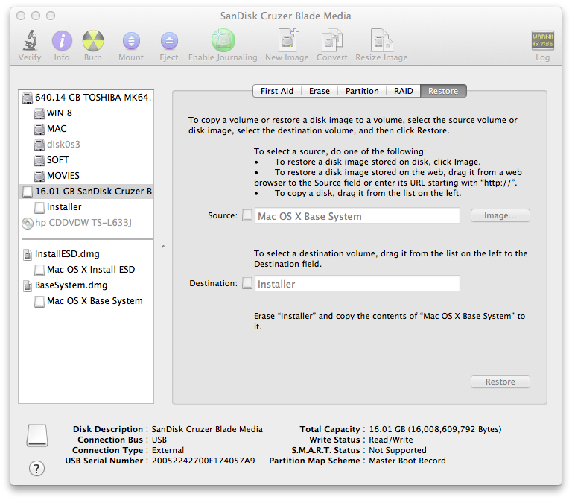572x500 pixels.
Task: Click the USB serial number 20052242700F174057A9
Action: pos(203,461)
